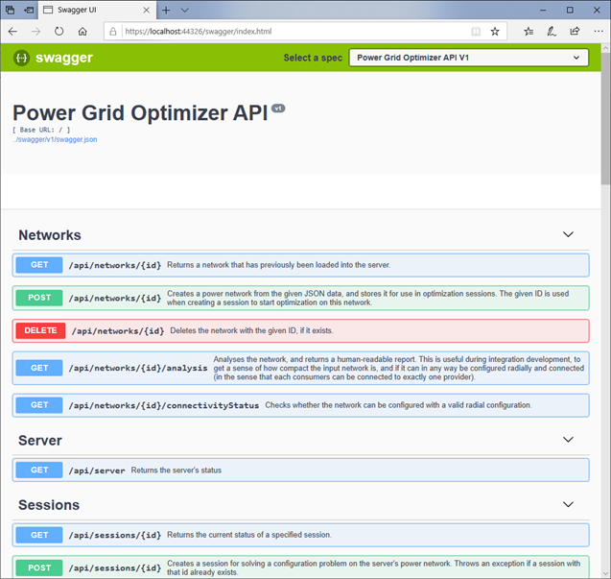Add page to favorites star icon
Screen dimensions: 611x579
(495, 32)
